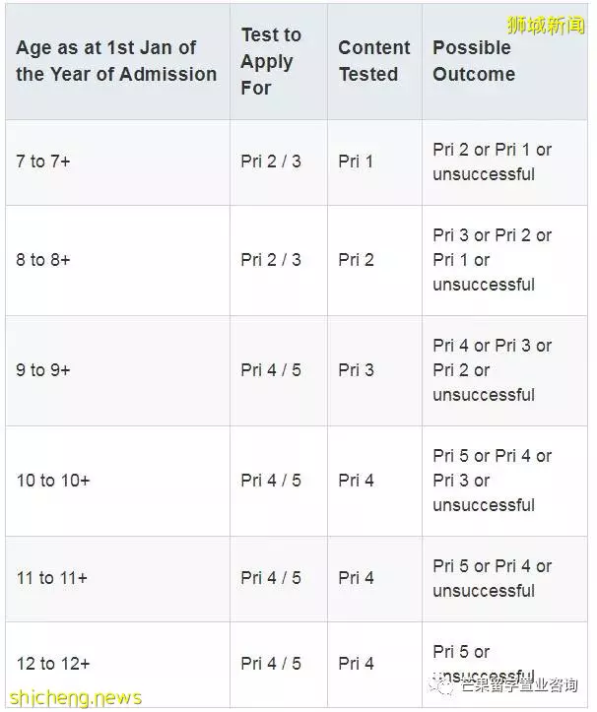Screen dimensions: 597x712
Task: Select the '8 to 8+' age cell
Action: 117,261
